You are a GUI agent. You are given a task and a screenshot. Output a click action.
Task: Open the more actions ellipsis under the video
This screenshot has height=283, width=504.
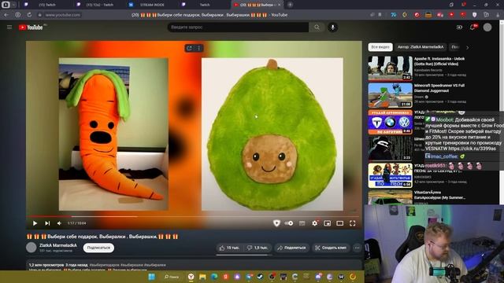[x=357, y=248]
